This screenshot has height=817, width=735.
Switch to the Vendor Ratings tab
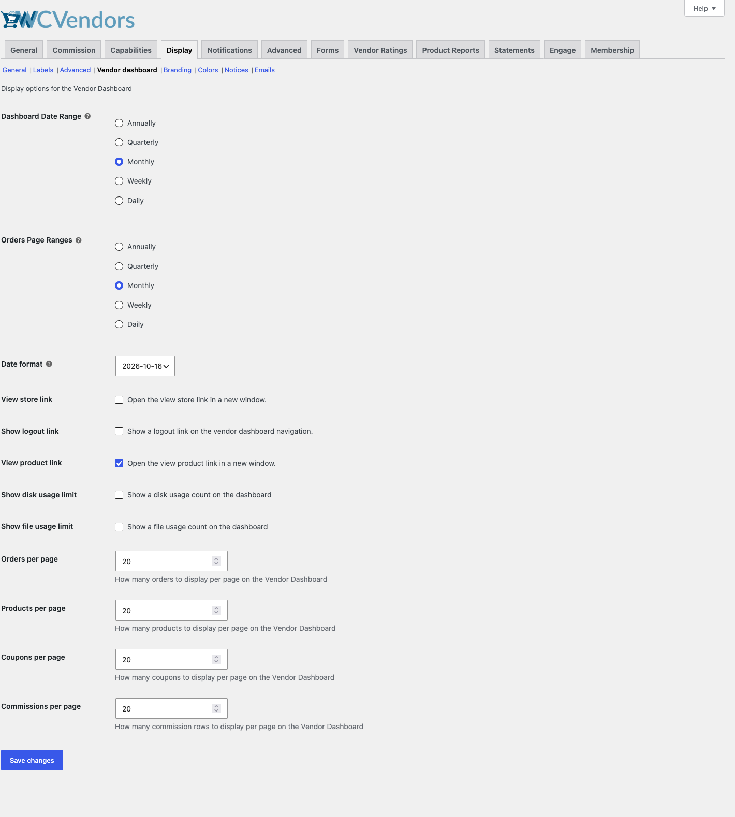click(x=380, y=50)
